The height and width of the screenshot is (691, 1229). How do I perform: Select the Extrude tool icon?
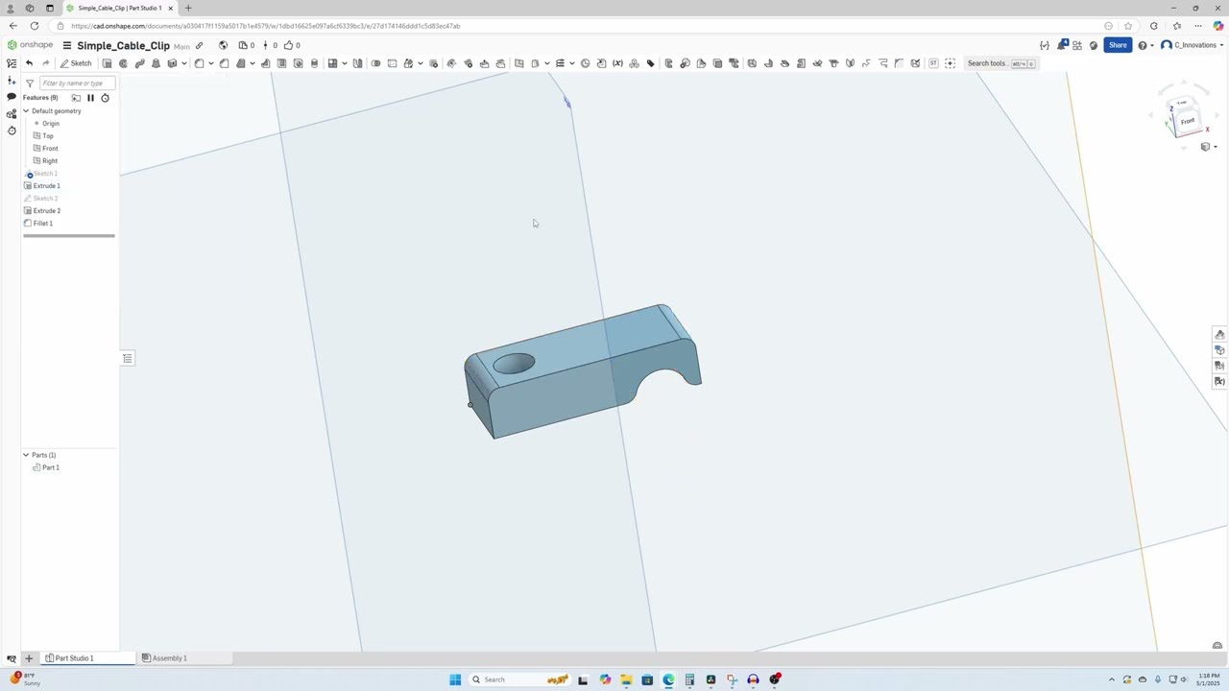pyautogui.click(x=107, y=63)
